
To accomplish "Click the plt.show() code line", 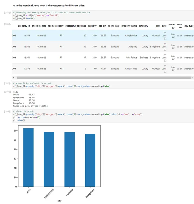I will [19, 120].
